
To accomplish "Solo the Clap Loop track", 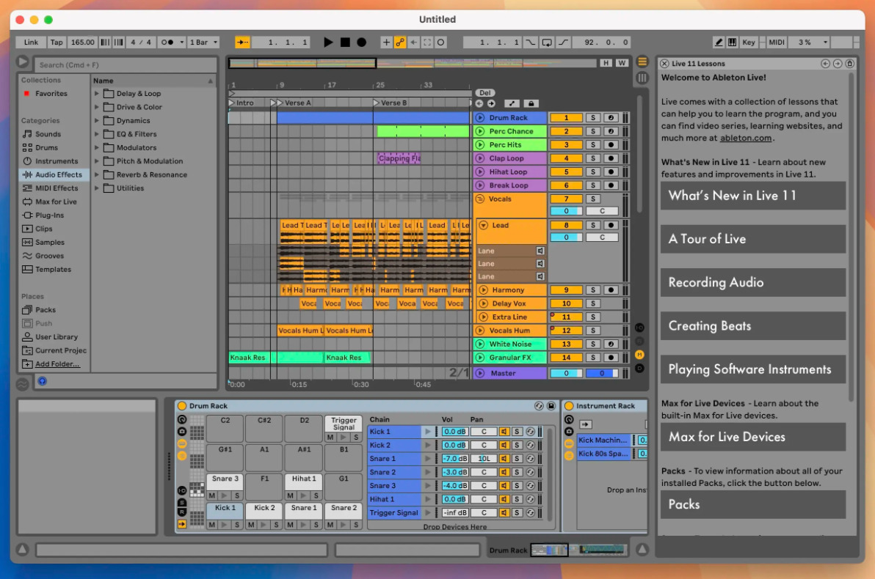I will coord(592,158).
